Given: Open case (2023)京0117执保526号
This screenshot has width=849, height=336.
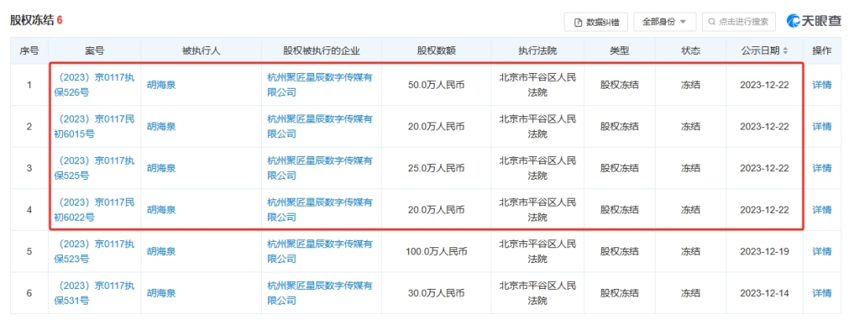Looking at the screenshot, I should (94, 85).
